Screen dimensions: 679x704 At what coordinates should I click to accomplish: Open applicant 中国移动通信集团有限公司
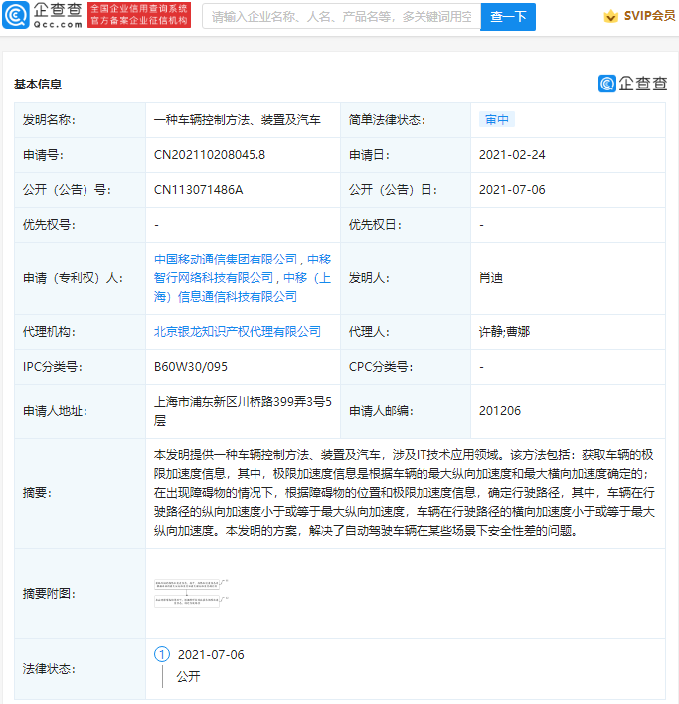226,259
